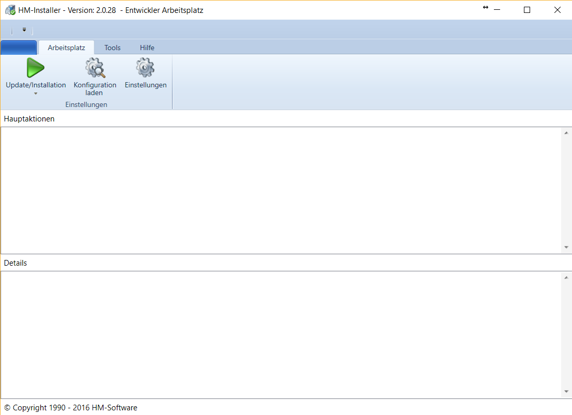Maximize the HM-Installer window
This screenshot has width=572, height=415.
527,10
